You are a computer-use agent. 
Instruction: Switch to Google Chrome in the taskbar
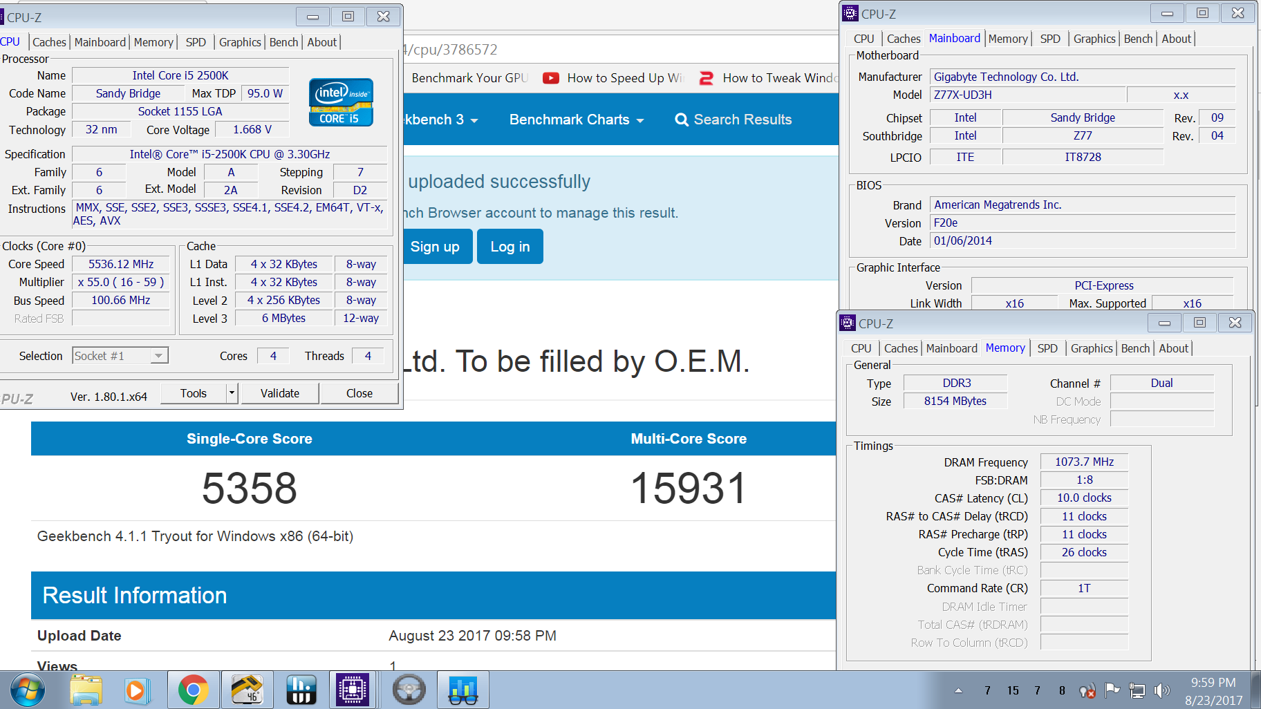(193, 690)
